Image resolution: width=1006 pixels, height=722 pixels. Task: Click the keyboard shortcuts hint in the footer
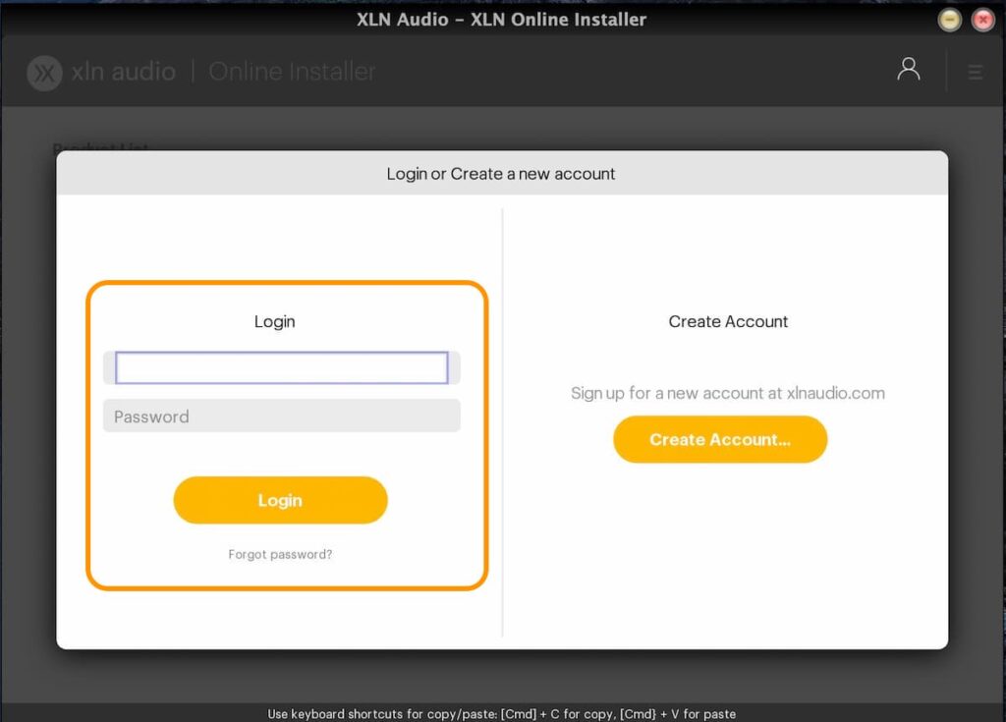[x=501, y=714]
